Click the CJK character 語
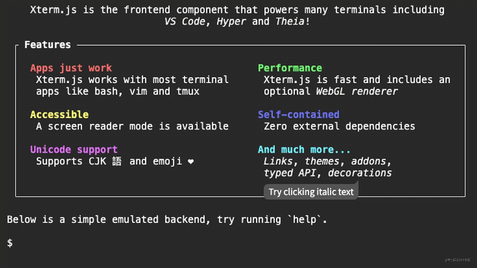 tap(117, 161)
